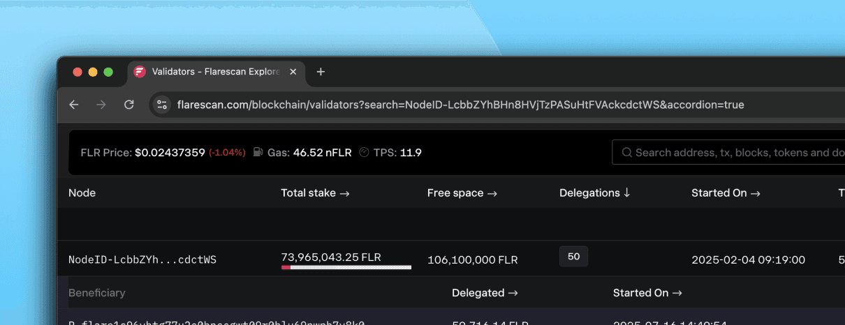Click the -1.04% price change
The width and height of the screenshot is (845, 325).
tap(227, 152)
